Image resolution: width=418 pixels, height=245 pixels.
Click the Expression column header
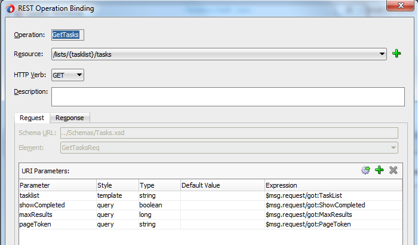[x=333, y=185]
